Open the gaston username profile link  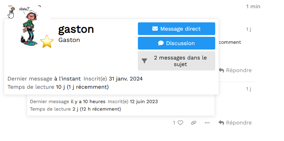tap(76, 29)
